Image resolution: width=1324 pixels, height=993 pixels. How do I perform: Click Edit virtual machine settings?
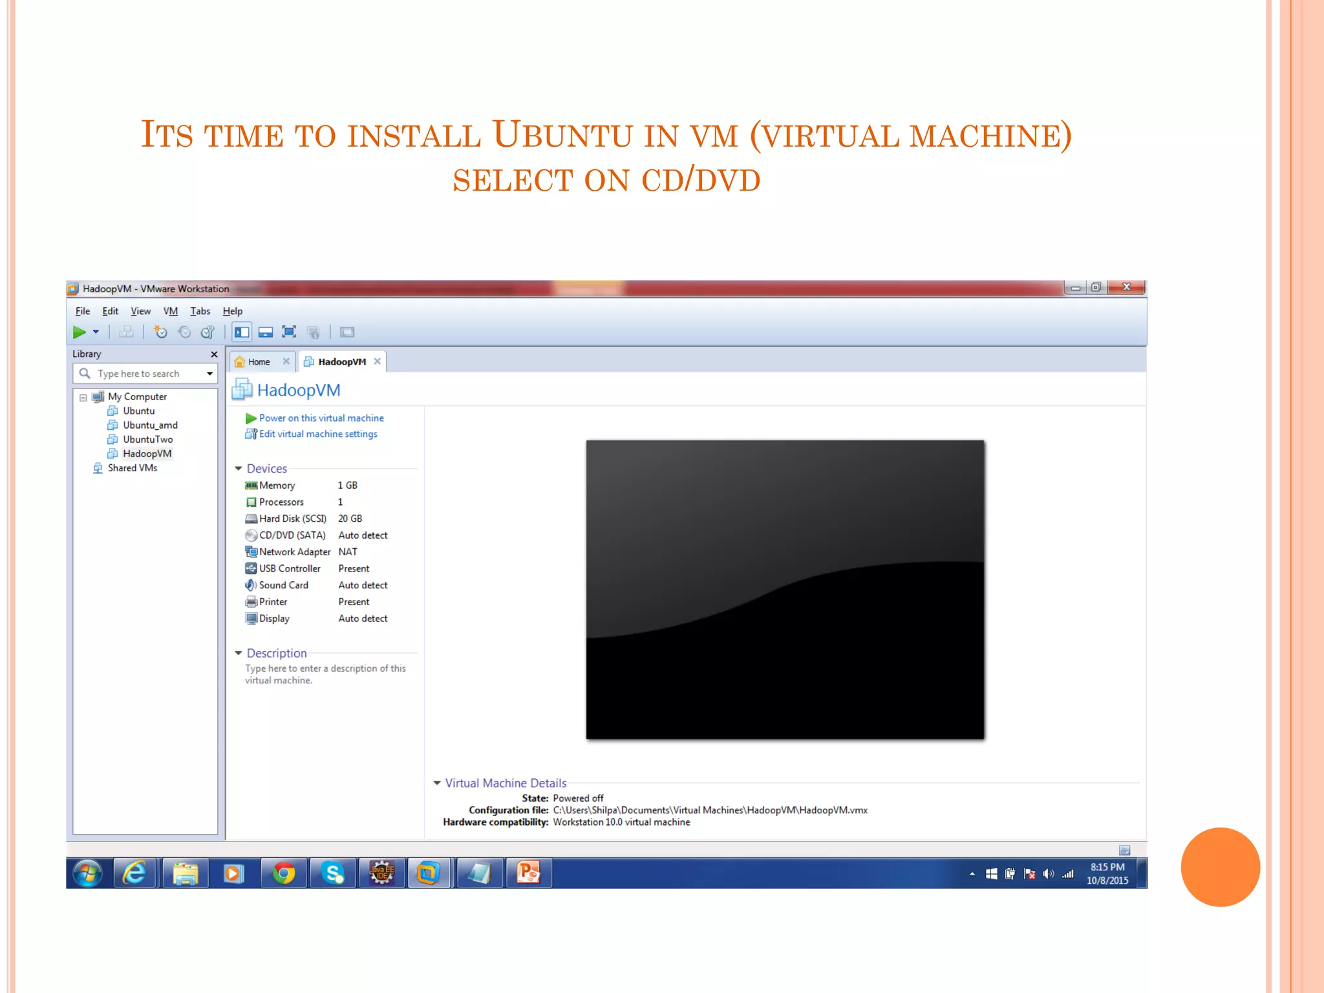pyautogui.click(x=318, y=434)
